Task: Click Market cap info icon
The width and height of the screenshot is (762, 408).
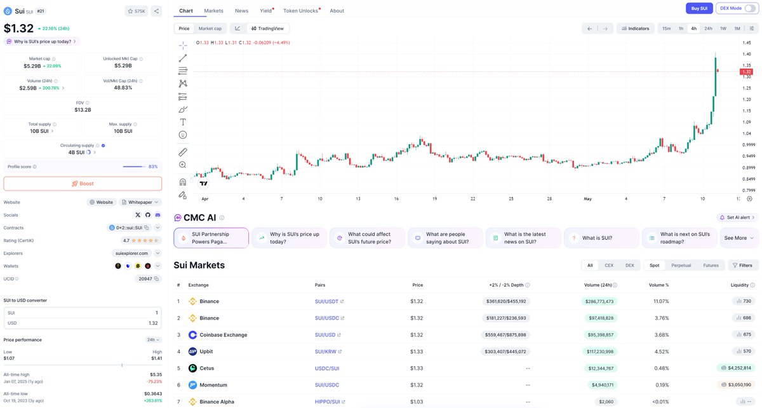Action: tap(53, 59)
